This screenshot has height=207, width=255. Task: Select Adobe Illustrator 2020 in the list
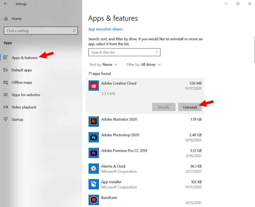145,121
